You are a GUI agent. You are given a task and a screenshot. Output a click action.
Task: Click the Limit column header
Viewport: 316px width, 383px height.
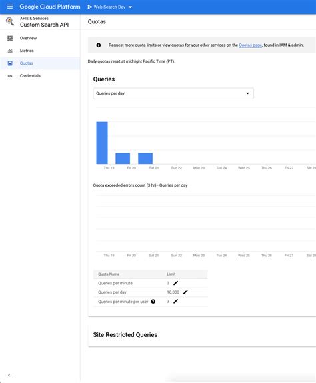point(171,274)
